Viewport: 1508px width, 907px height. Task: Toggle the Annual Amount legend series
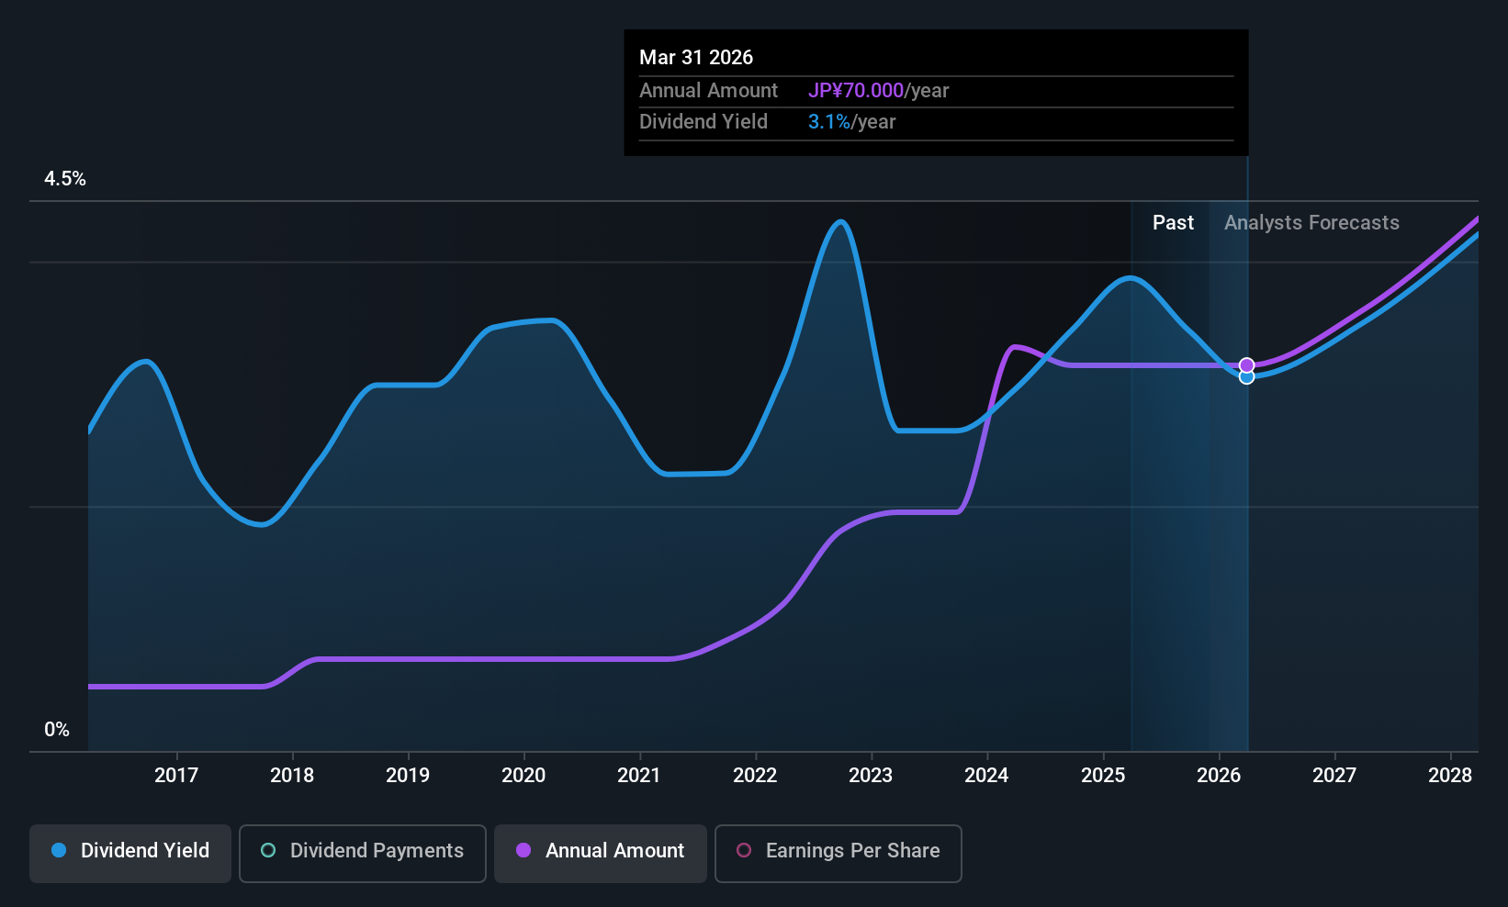pos(601,852)
